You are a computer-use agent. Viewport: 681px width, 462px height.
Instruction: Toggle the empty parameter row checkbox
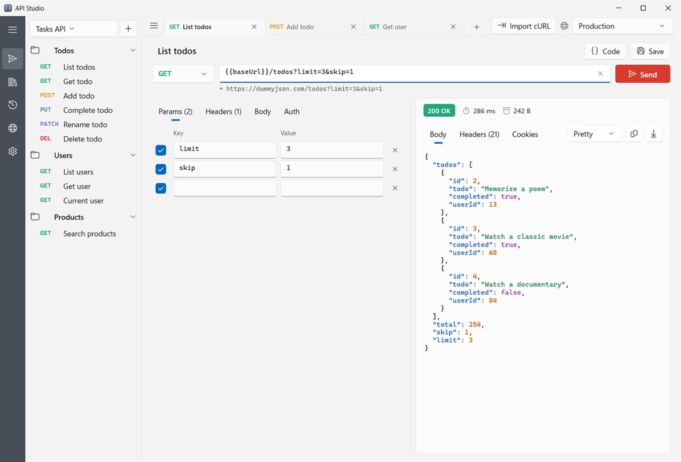161,188
